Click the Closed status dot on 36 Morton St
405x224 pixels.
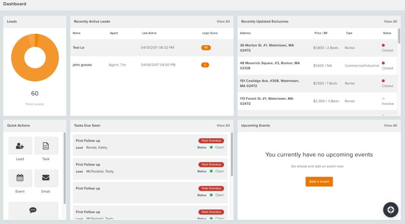tap(383, 45)
